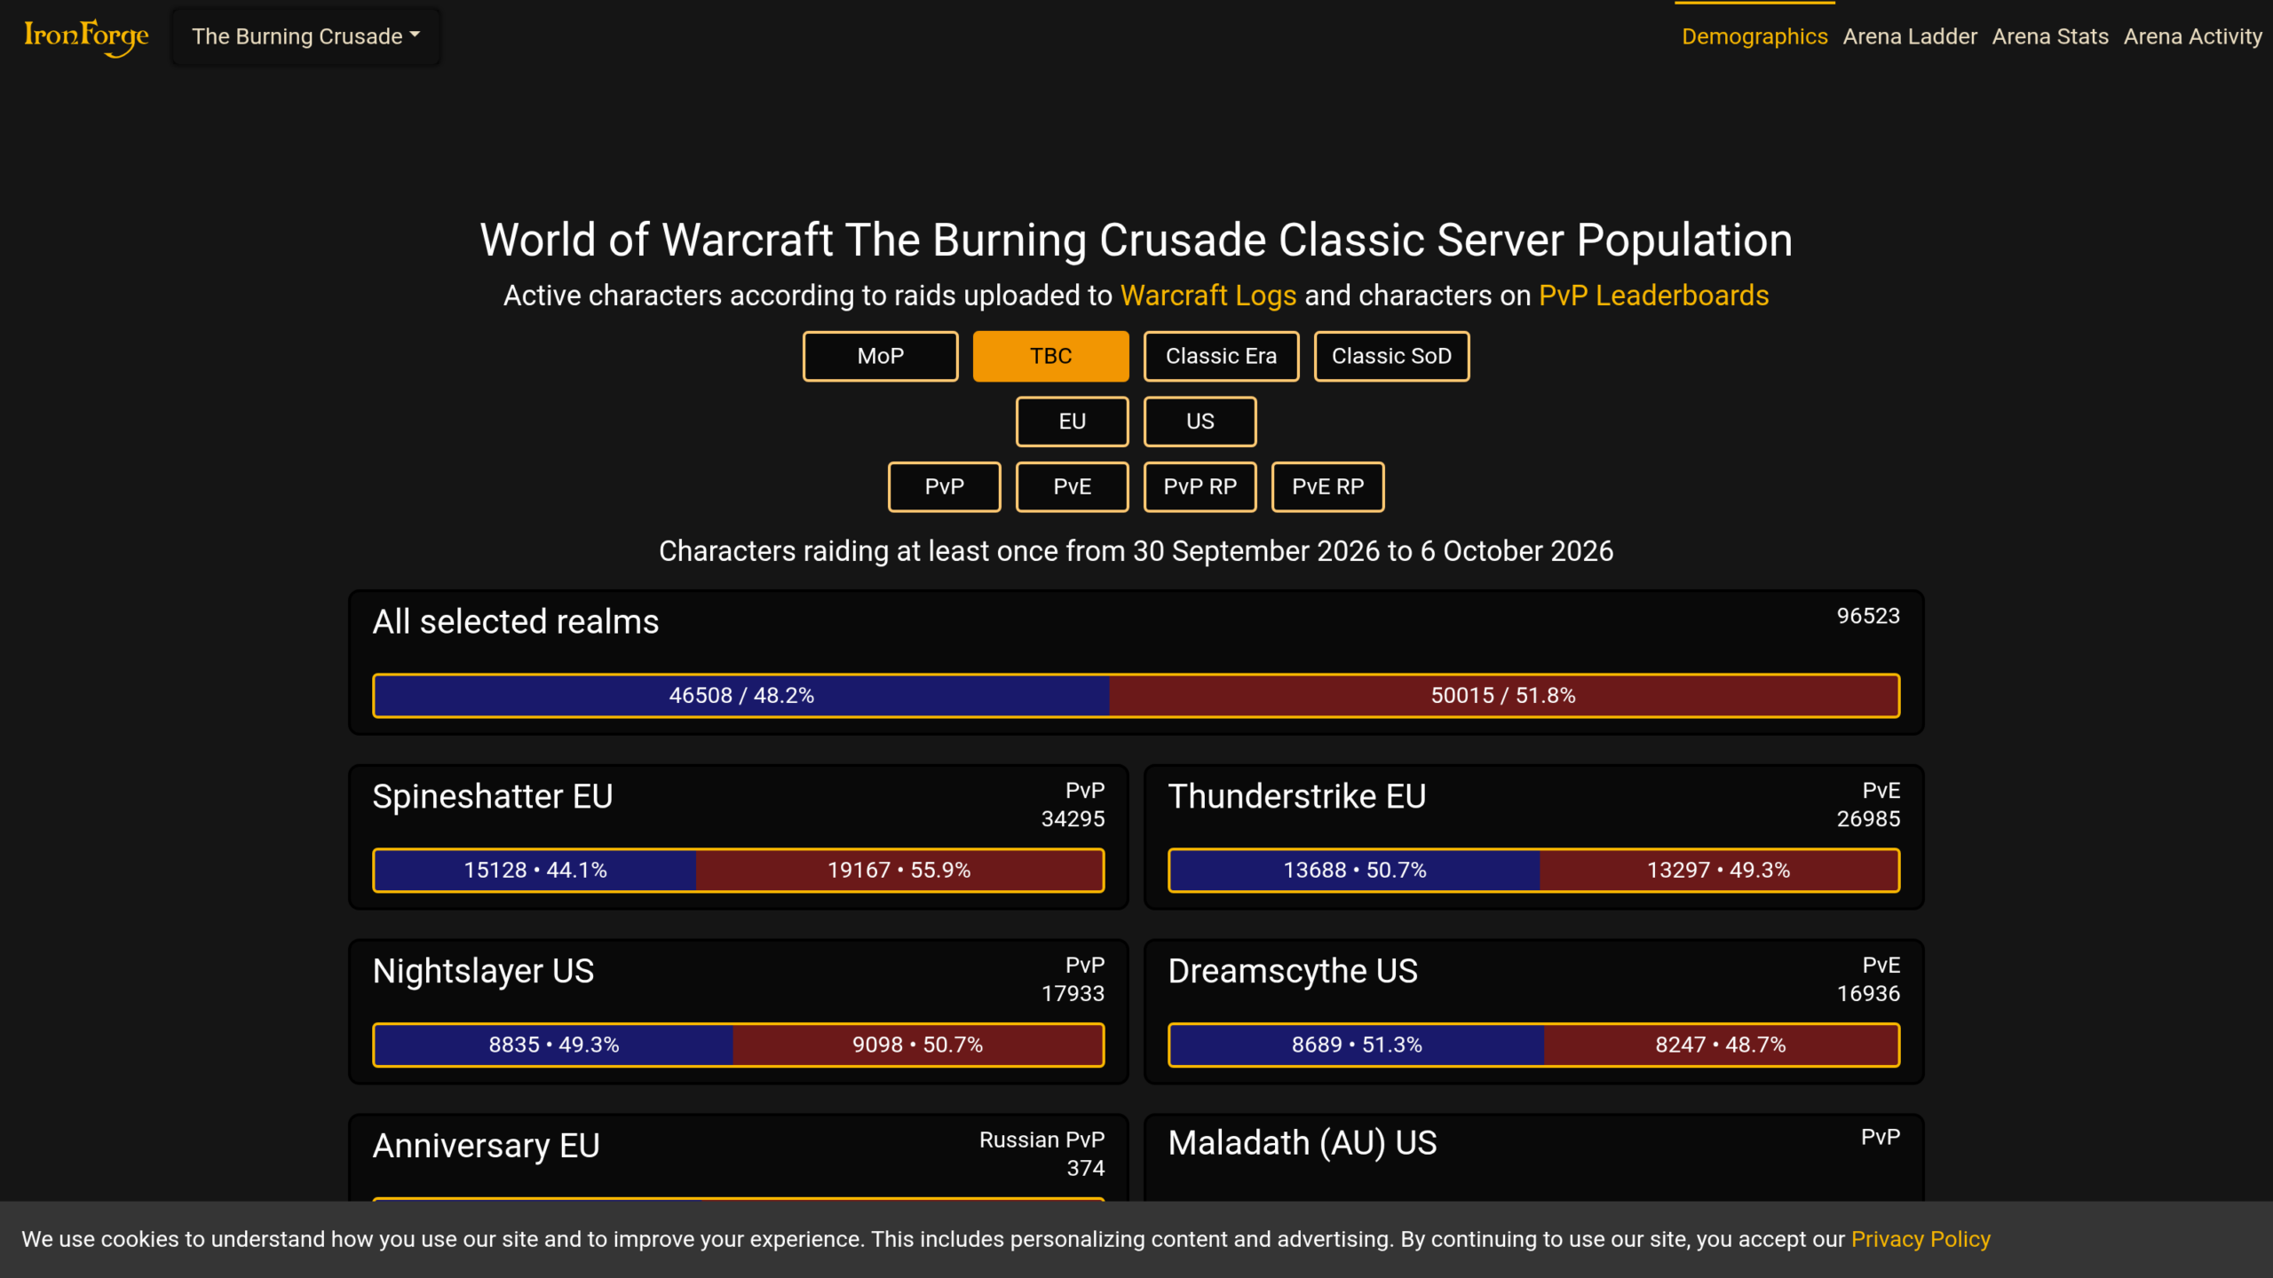Click the Russian PvP label

(1041, 1140)
